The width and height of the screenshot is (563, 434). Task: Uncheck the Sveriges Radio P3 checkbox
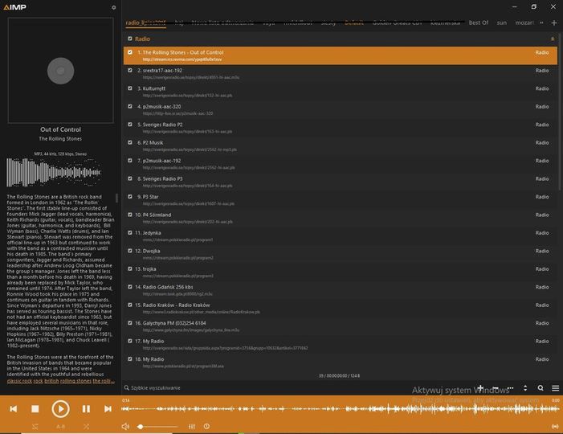click(130, 178)
